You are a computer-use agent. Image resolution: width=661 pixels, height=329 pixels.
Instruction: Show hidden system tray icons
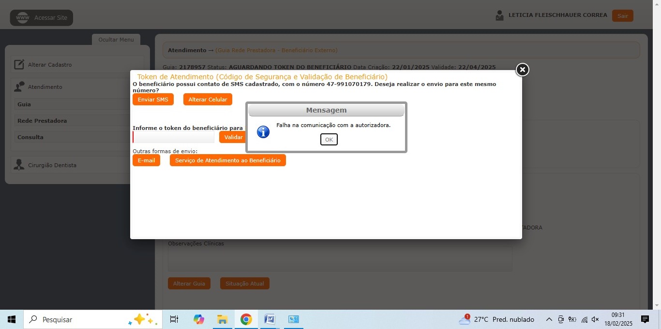tap(549, 319)
